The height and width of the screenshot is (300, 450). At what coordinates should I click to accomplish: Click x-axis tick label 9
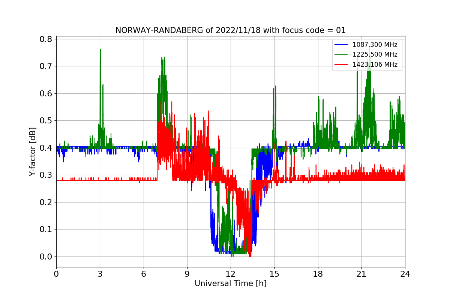coord(187,274)
